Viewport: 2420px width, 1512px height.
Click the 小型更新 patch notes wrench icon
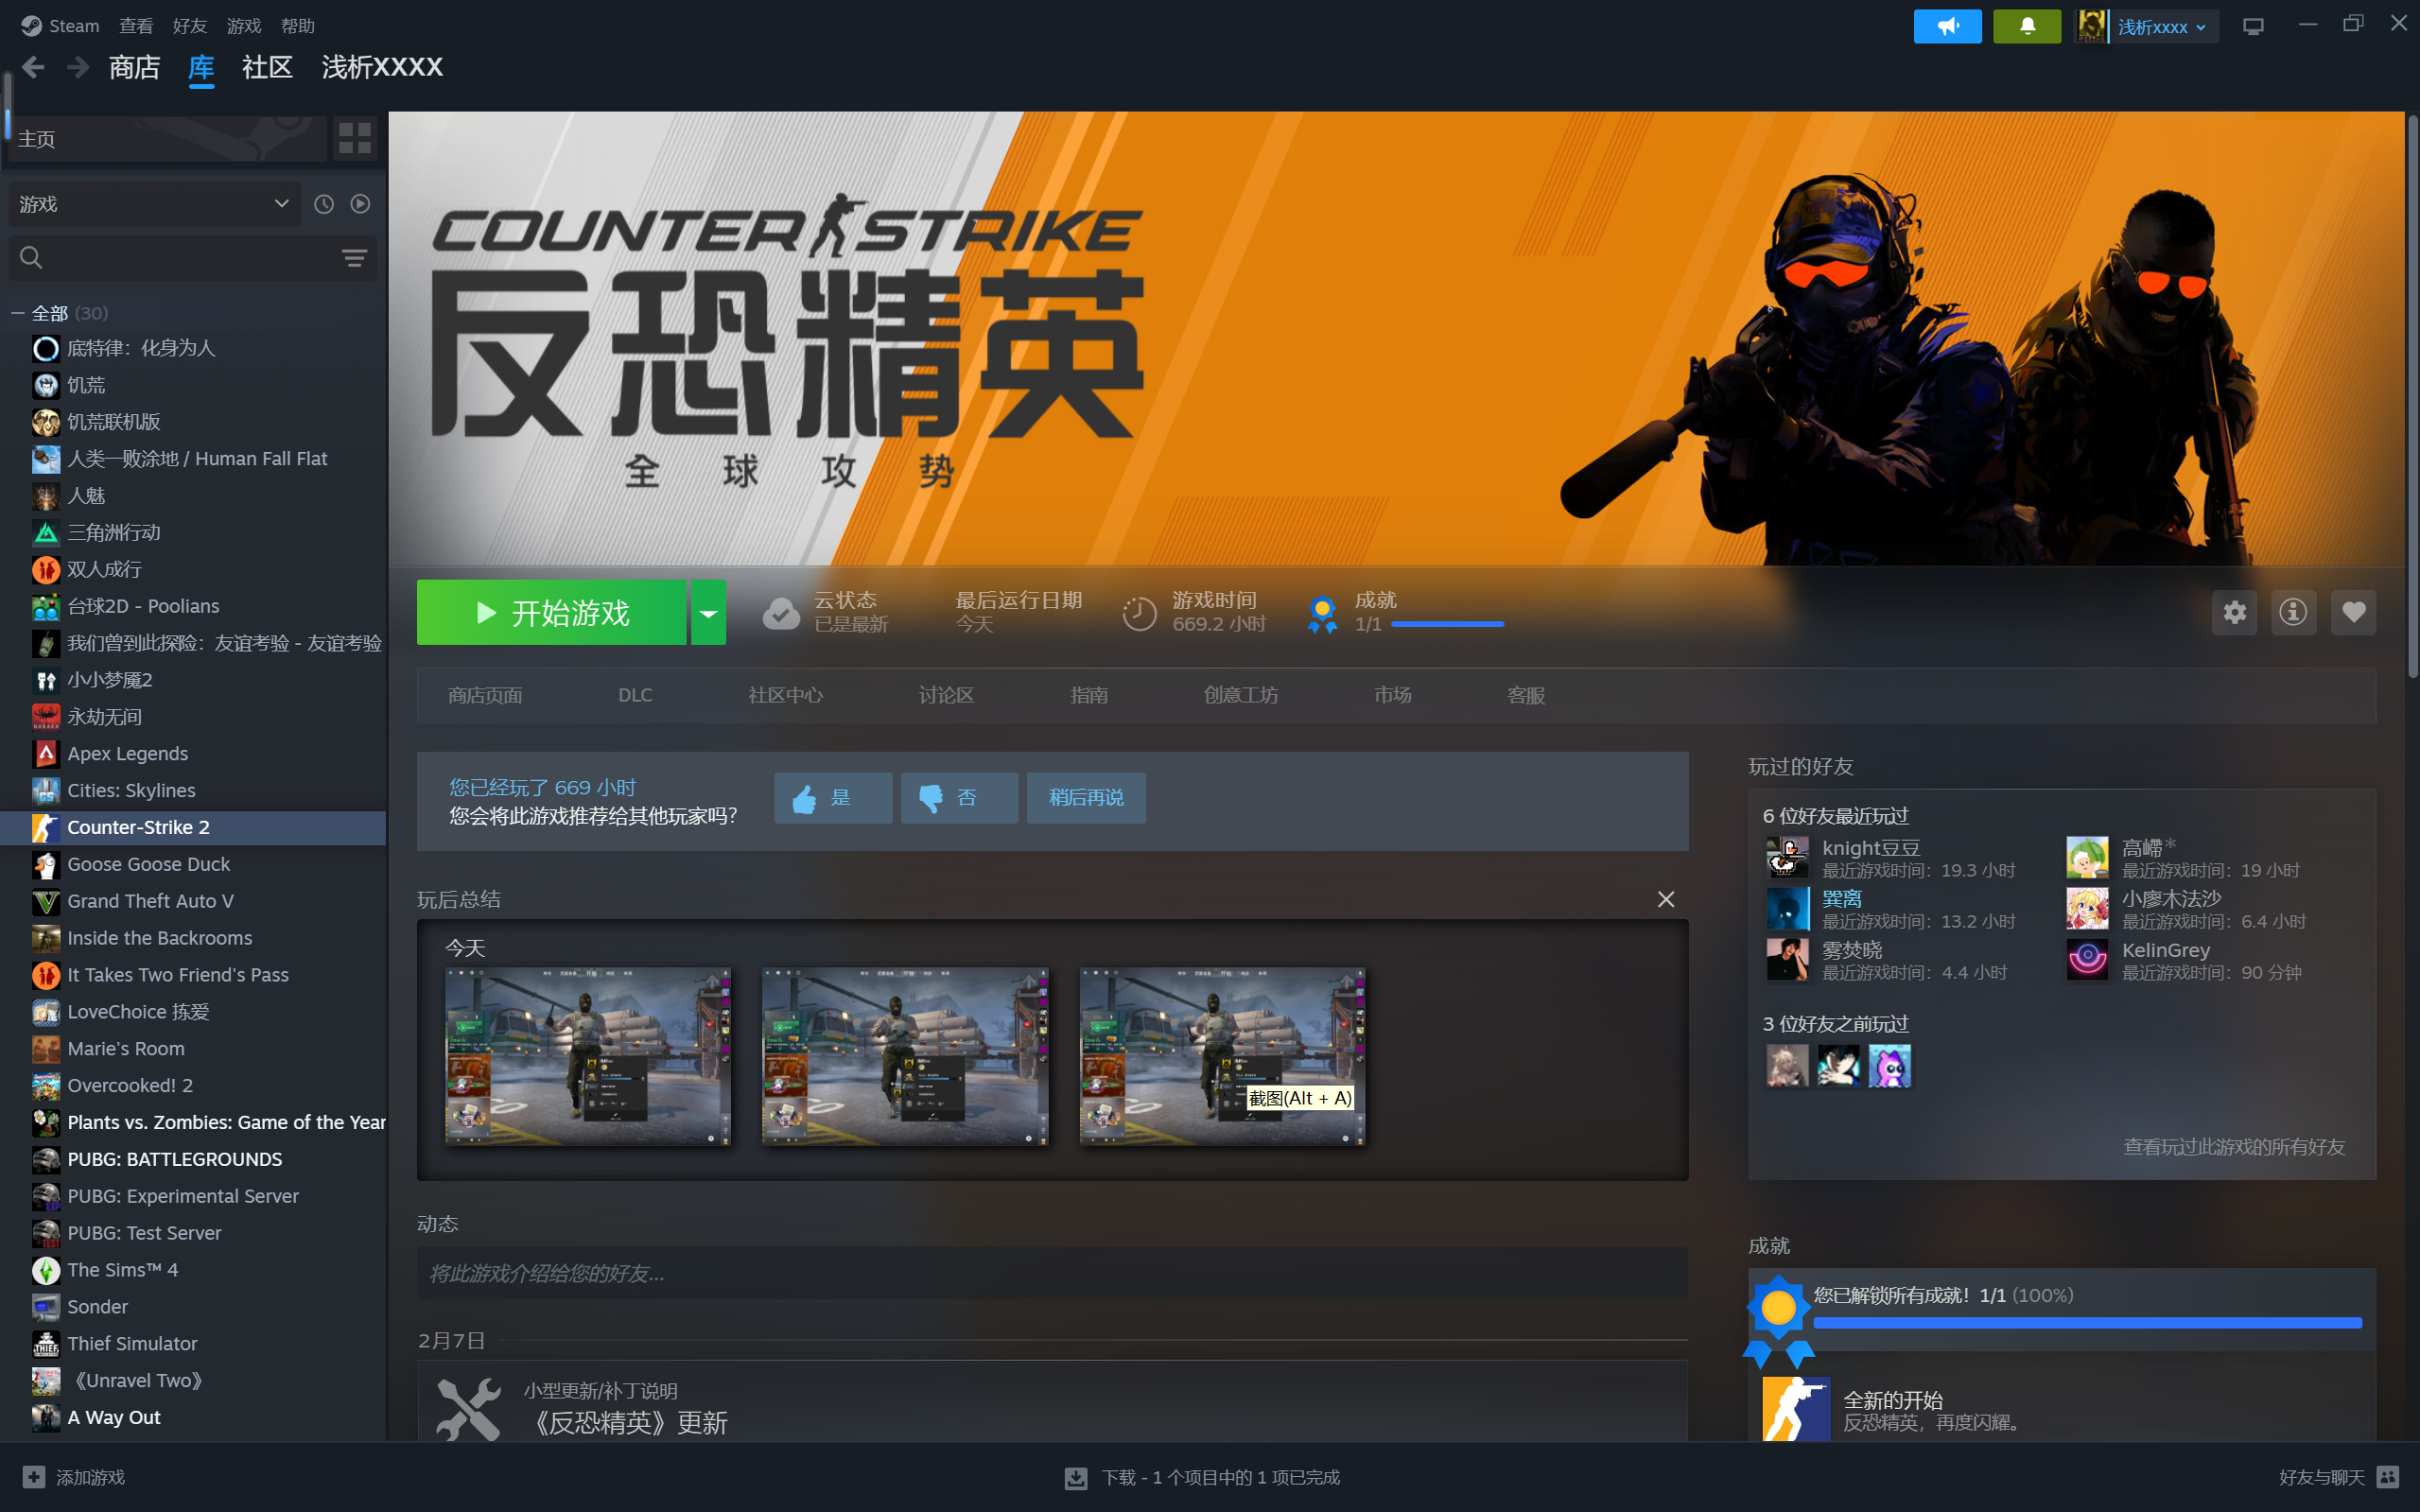[x=468, y=1409]
